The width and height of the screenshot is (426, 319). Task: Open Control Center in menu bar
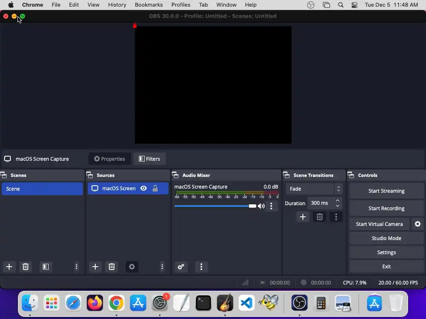[354, 5]
